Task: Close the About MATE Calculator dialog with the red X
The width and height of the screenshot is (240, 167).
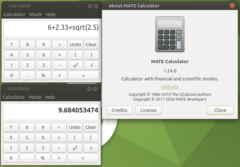Action: [232, 6]
